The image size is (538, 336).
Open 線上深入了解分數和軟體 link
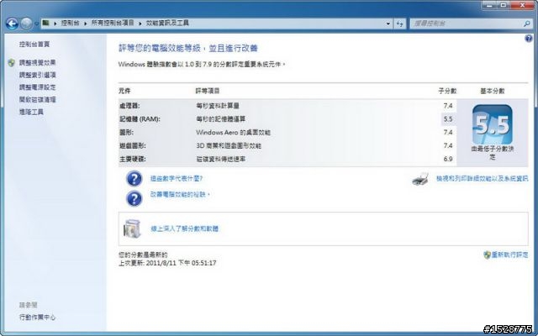(x=185, y=228)
